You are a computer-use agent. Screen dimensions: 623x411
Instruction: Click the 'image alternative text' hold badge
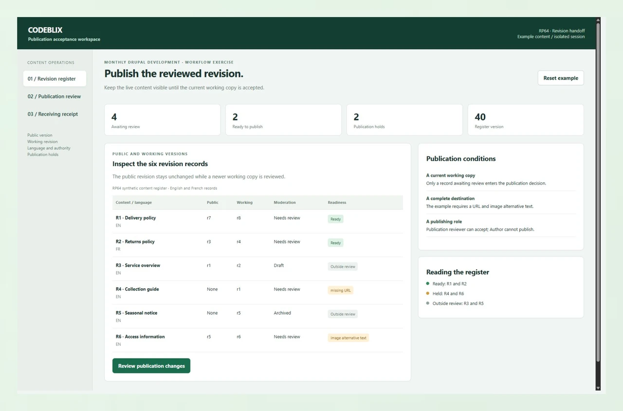tap(348, 338)
